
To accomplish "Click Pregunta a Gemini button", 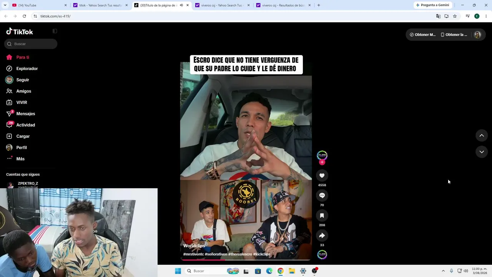I will point(432,5).
